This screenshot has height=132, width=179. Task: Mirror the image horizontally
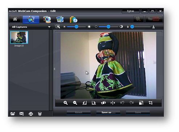point(113,103)
